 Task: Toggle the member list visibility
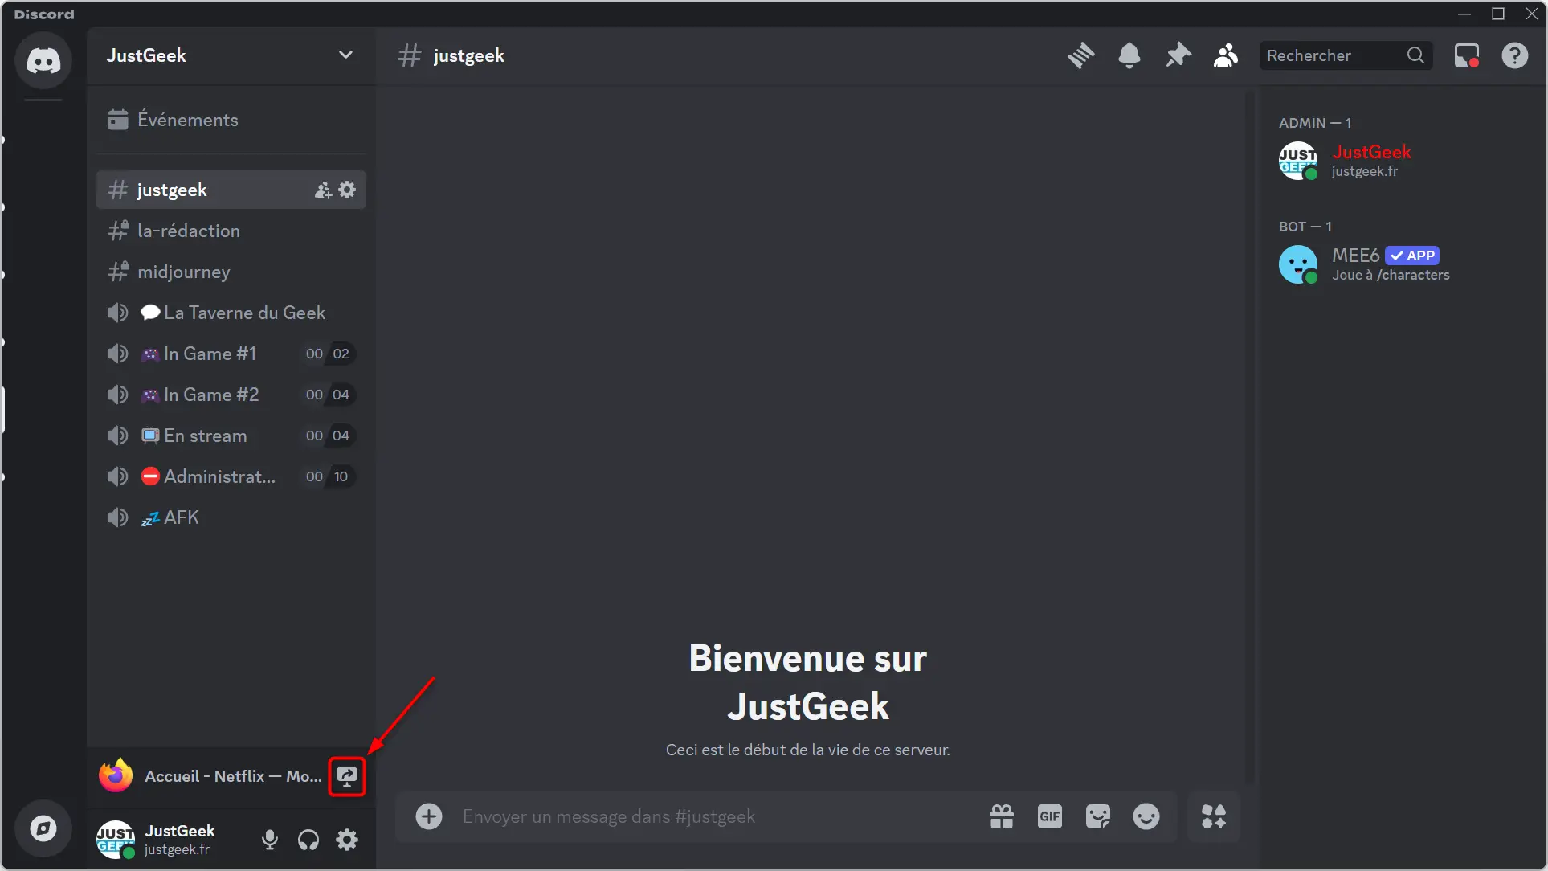(1226, 55)
